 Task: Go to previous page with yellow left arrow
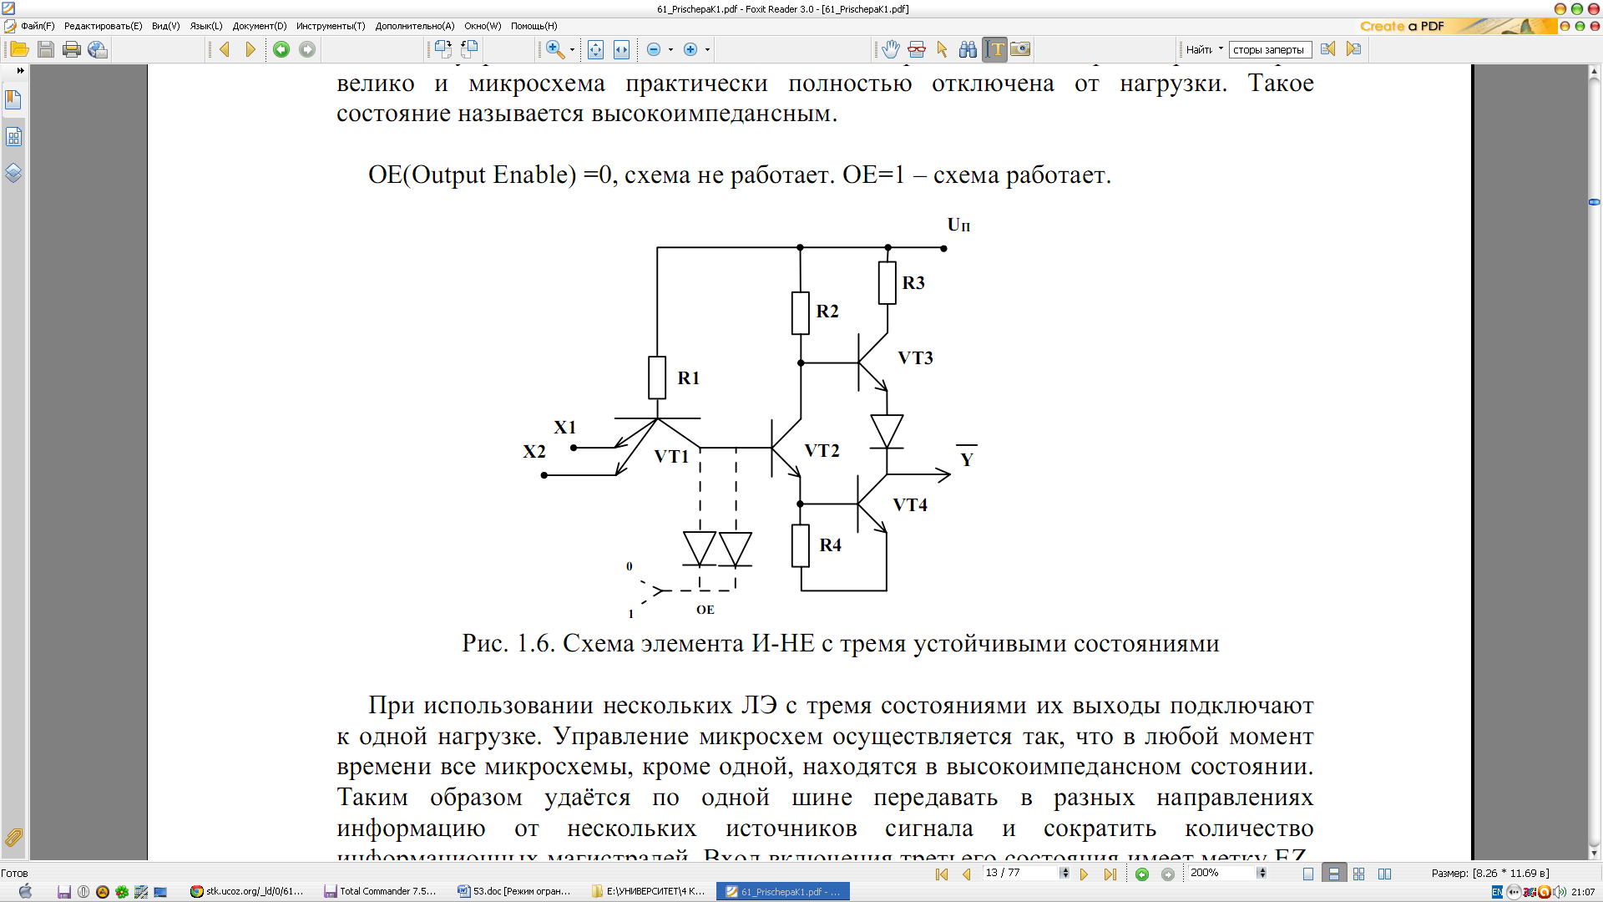tap(225, 49)
